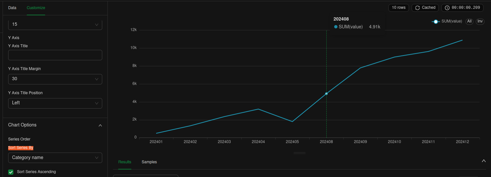Open the dropdown showing value 15

55,24
